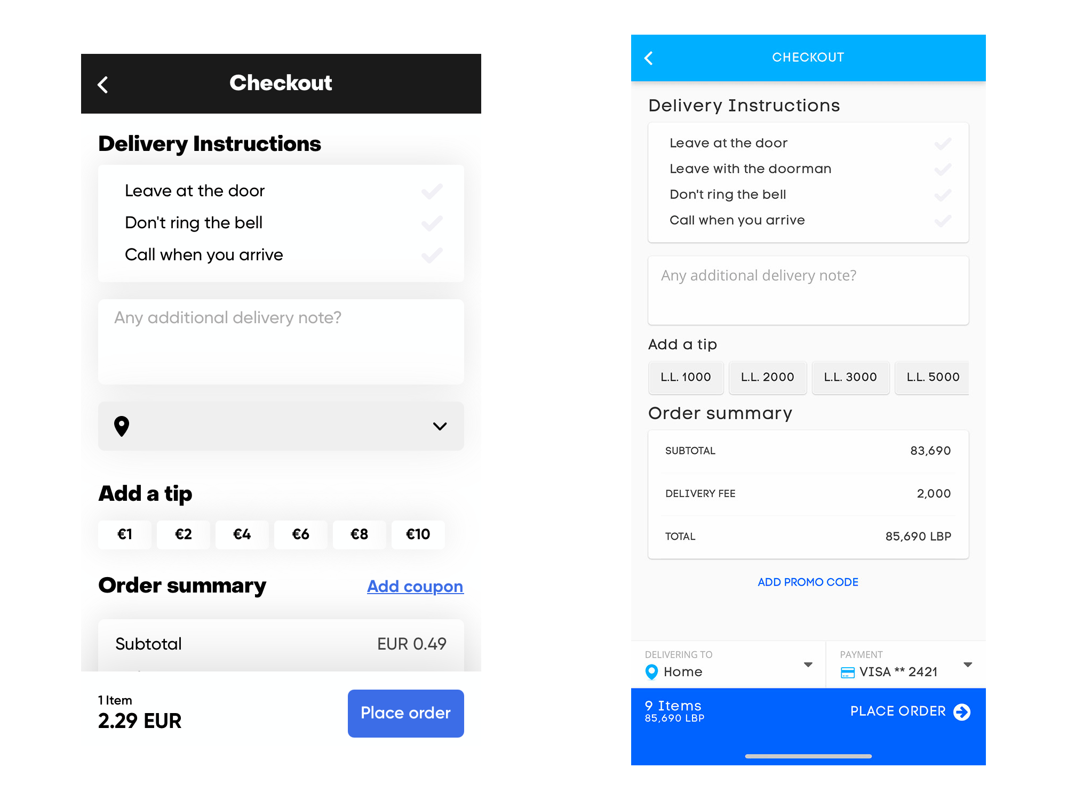This screenshot has height=800, width=1067.
Task: Click the blue 'Place order' button
Action: pyautogui.click(x=405, y=713)
